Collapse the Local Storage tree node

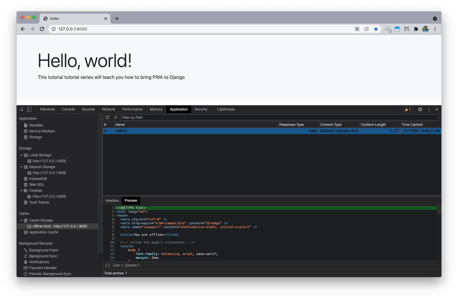21,155
